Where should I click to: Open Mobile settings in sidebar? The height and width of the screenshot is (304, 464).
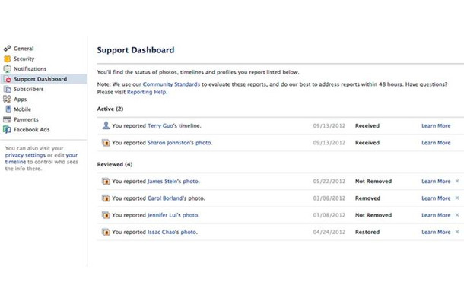tap(22, 109)
